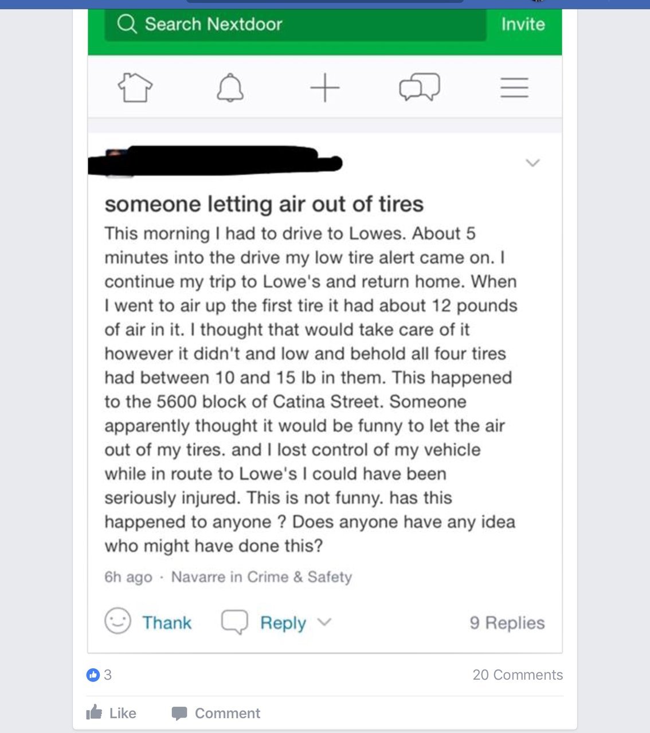The image size is (650, 733).
Task: Expand the Reply dropdown arrow
Action: [x=324, y=622]
